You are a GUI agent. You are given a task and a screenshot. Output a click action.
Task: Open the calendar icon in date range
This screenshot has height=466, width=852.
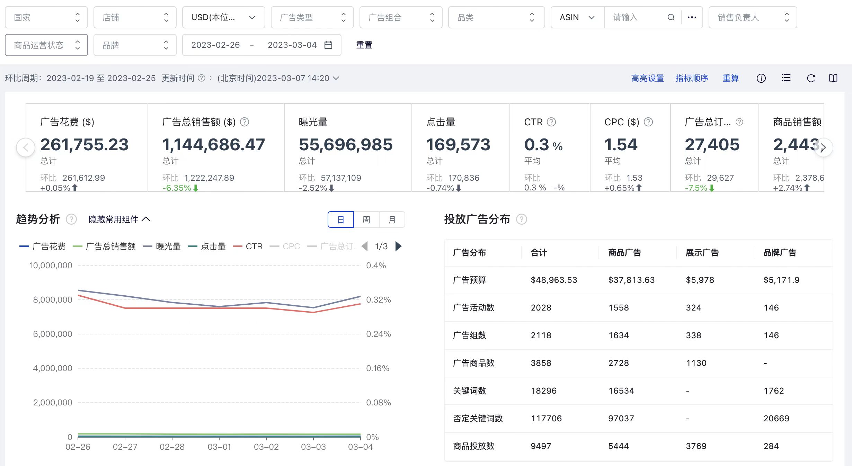(328, 45)
